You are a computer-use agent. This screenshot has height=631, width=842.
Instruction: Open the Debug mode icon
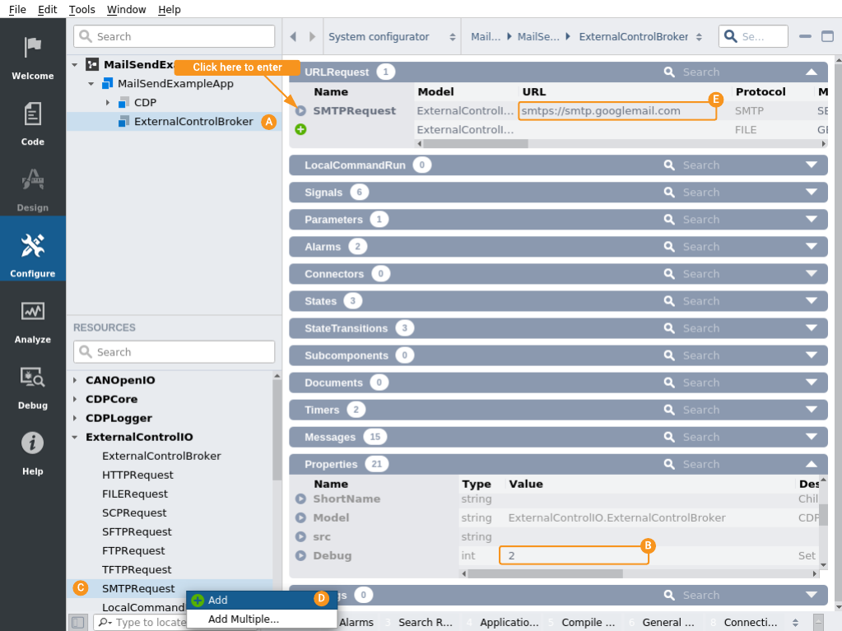(33, 378)
